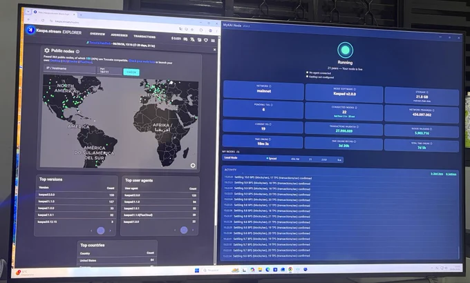Screen dimensions: 470x283
Task: Click the language translate icon in explorer header
Action: point(192,39)
